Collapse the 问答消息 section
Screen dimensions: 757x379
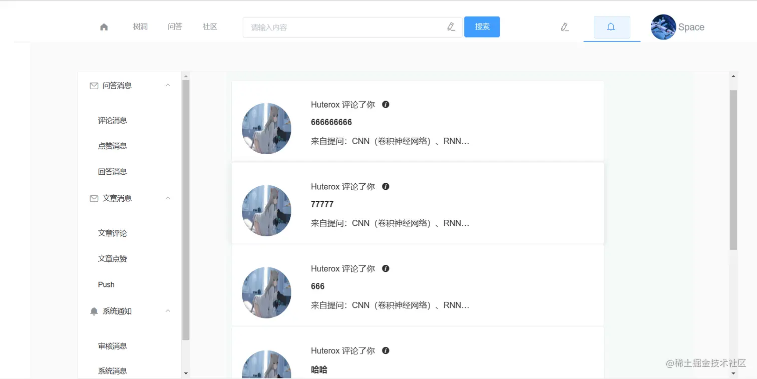(x=168, y=86)
